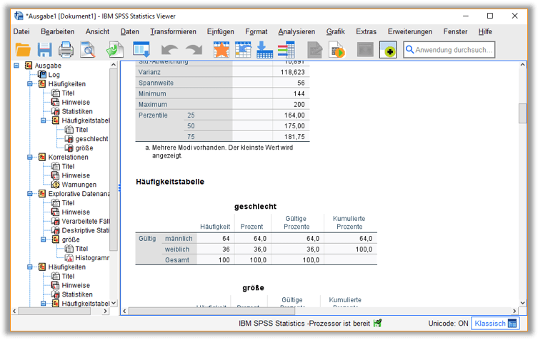Image resolution: width=538 pixels, height=340 pixels.
Task: Click the Maximum value 200
Action: 299,105
